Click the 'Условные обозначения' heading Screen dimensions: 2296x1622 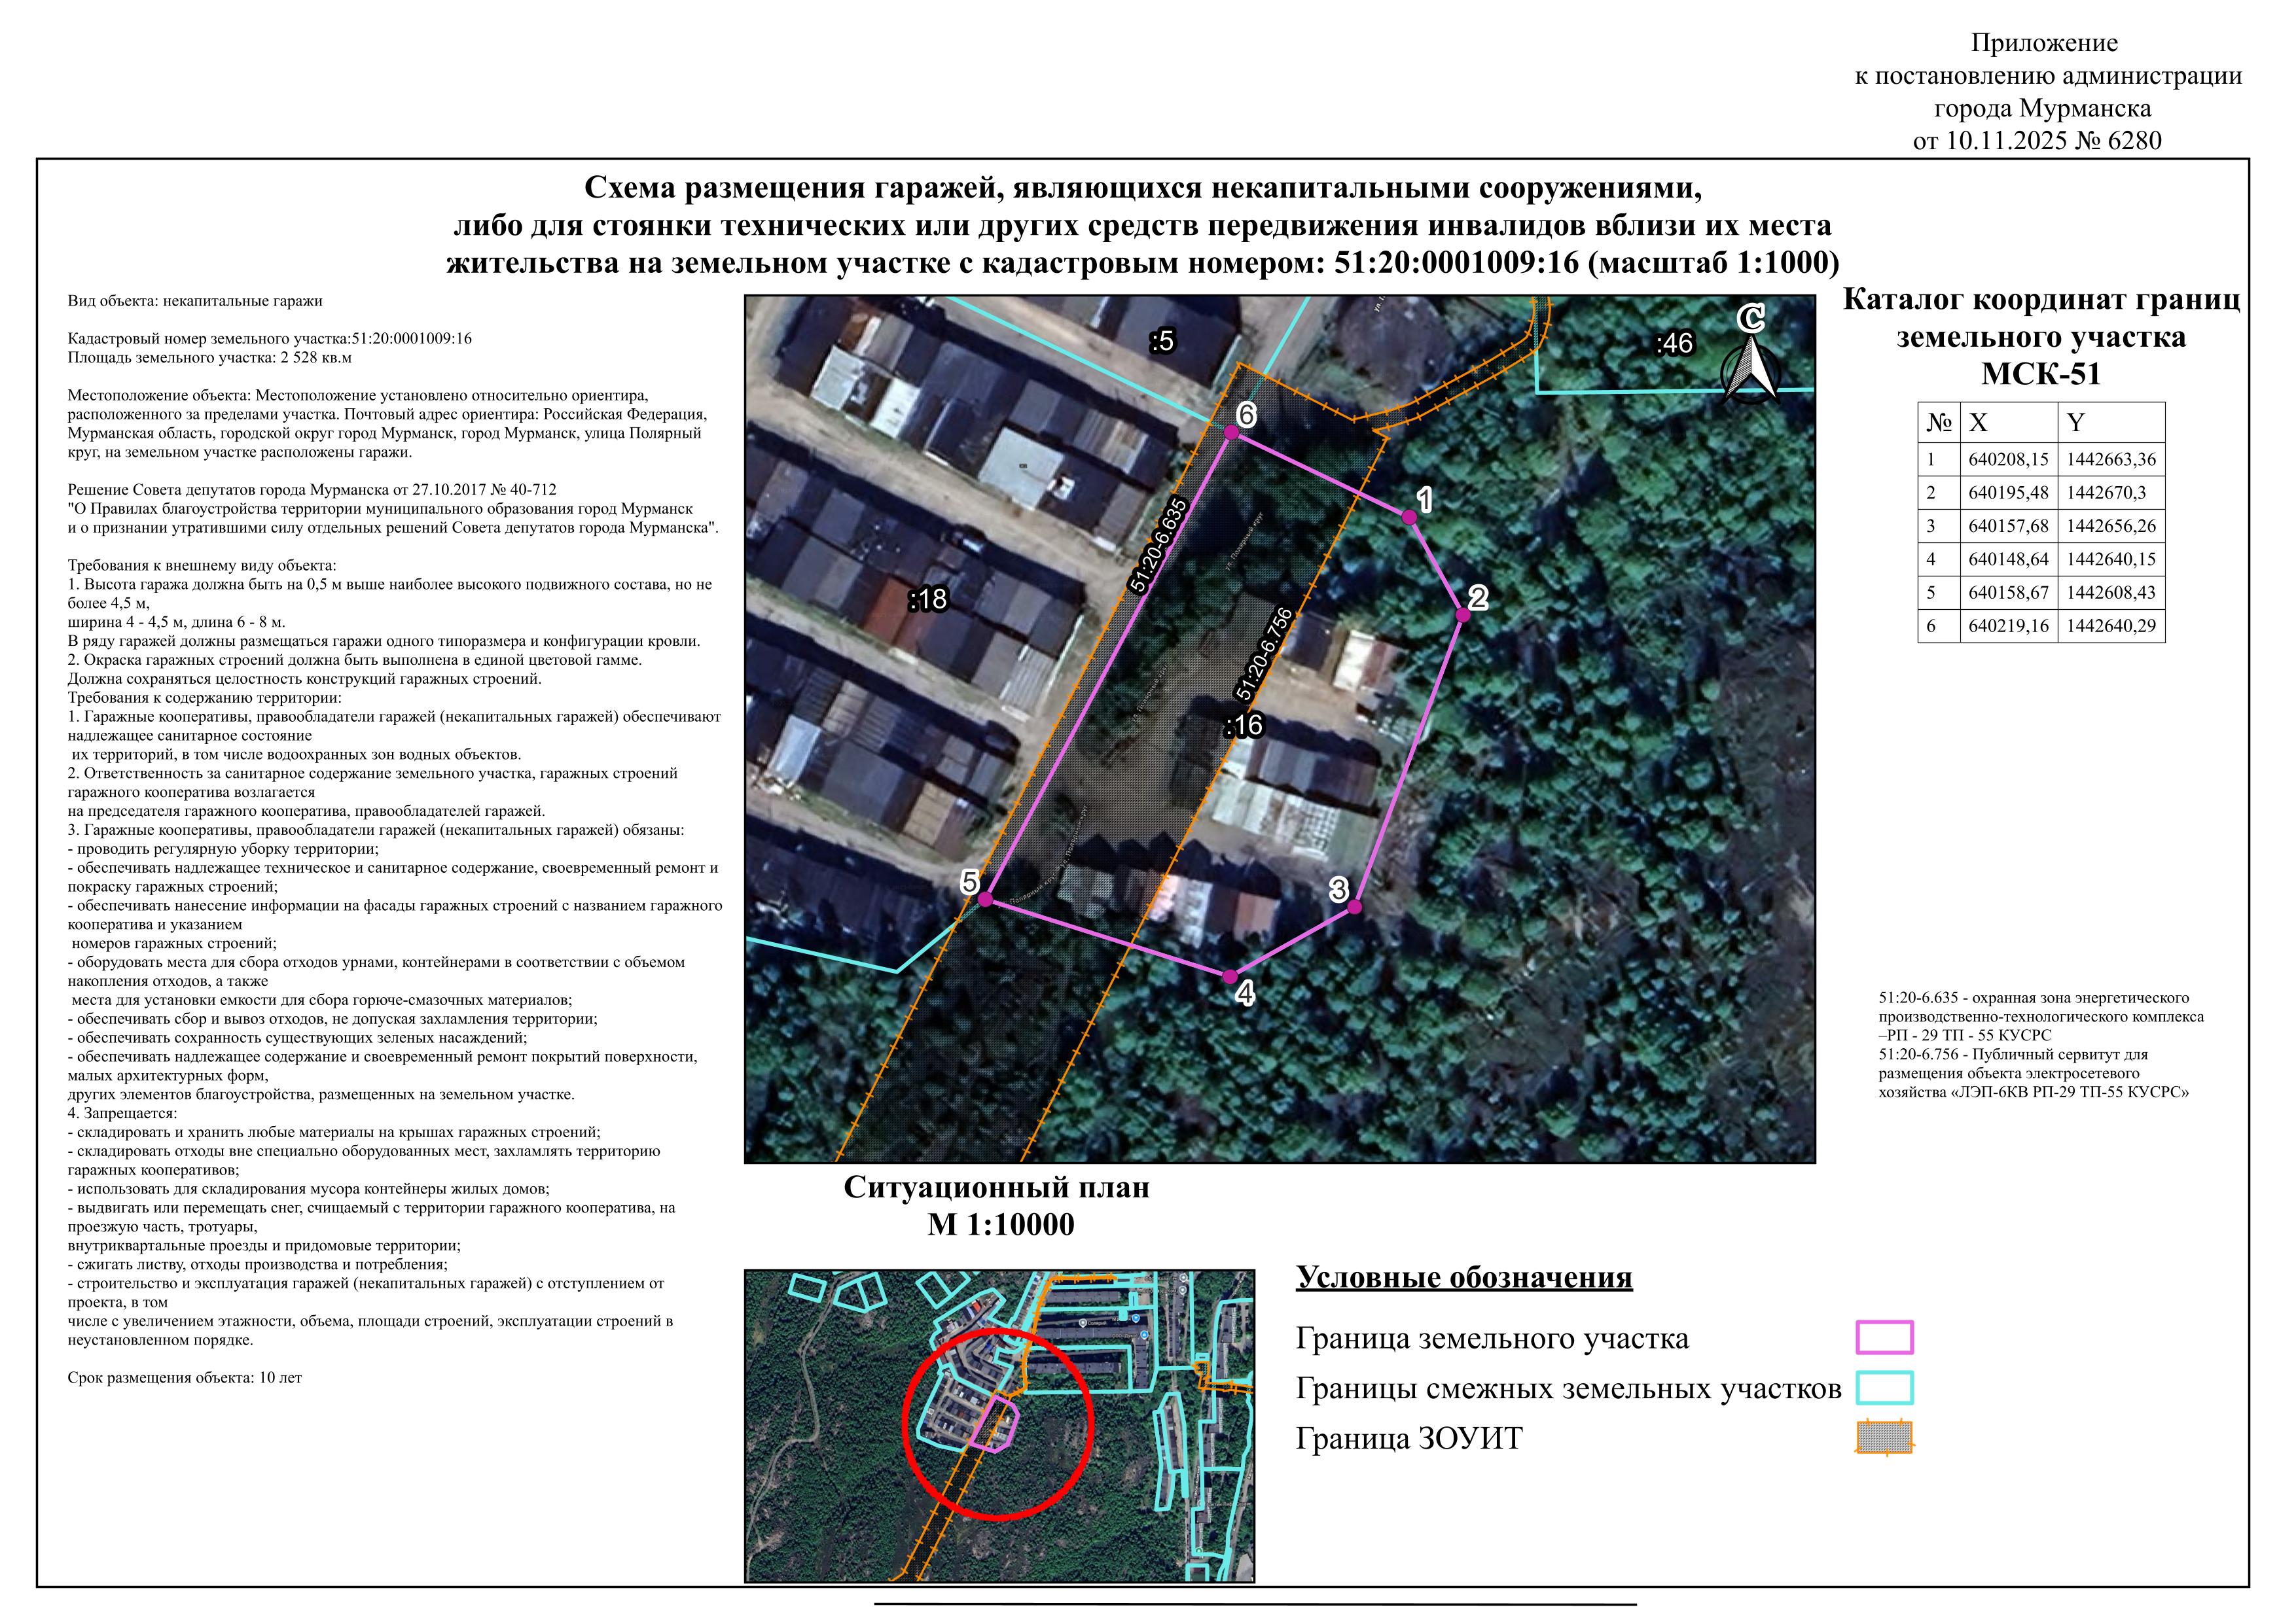click(1464, 1277)
